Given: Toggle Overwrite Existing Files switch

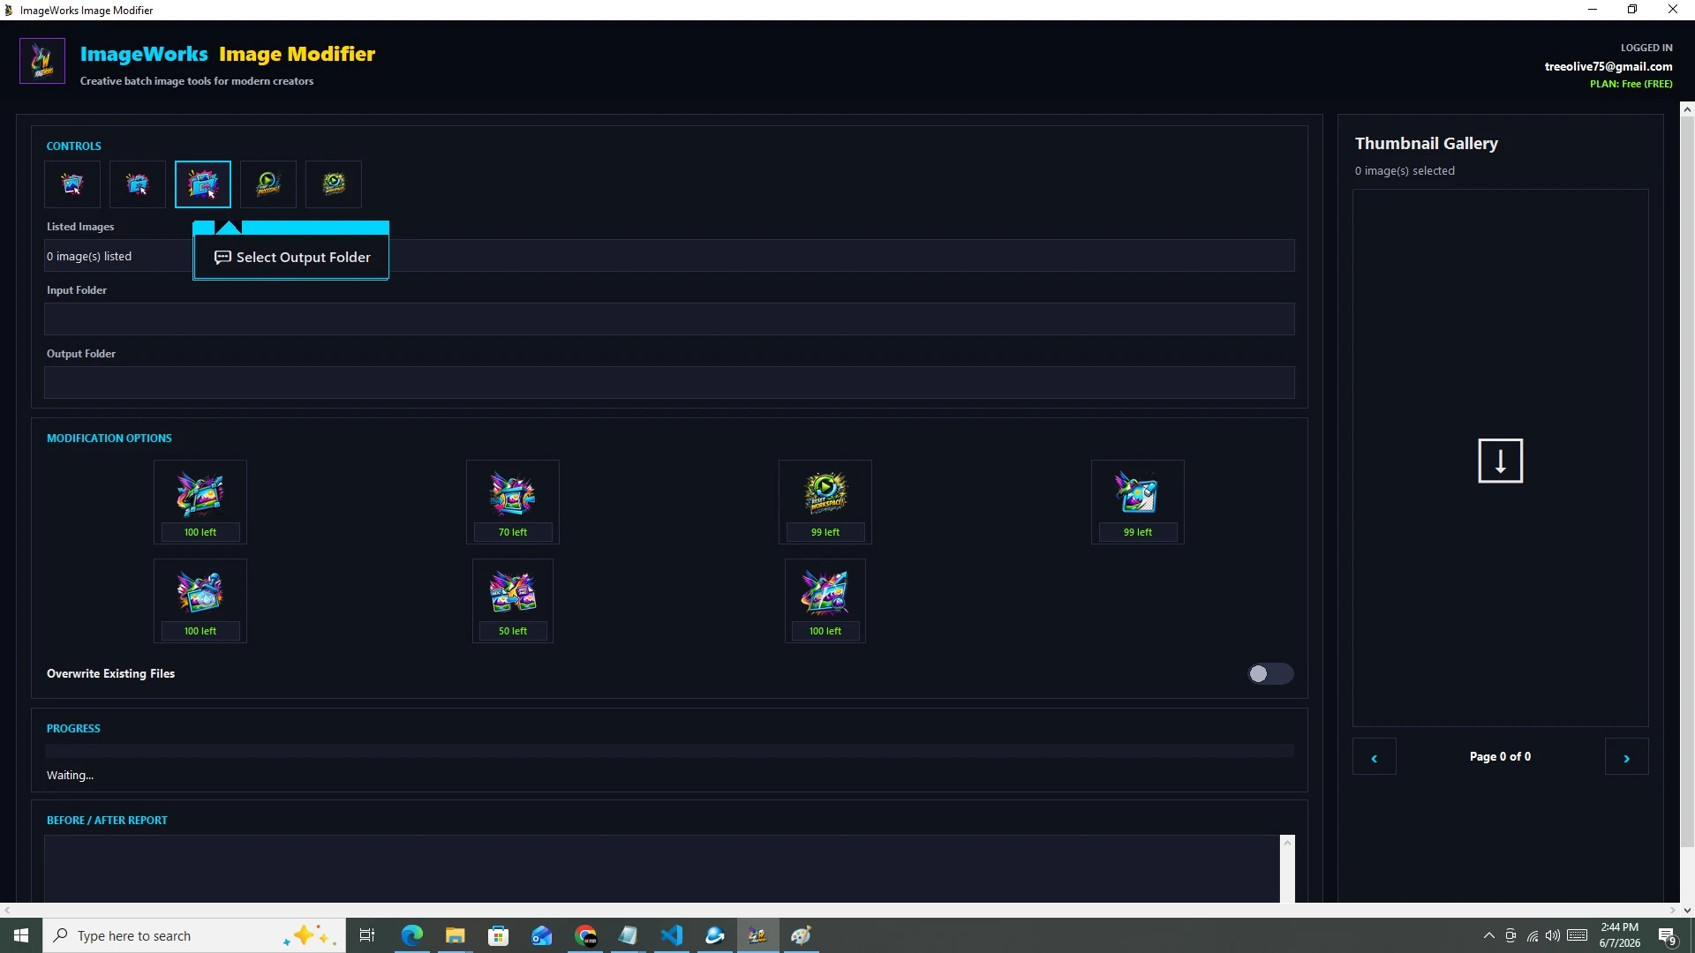Looking at the screenshot, I should coord(1270,674).
